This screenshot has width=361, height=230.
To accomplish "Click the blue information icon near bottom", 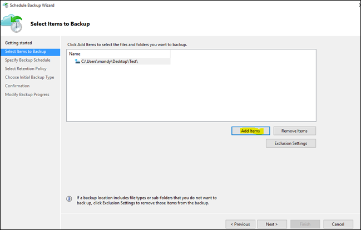I will (69, 198).
